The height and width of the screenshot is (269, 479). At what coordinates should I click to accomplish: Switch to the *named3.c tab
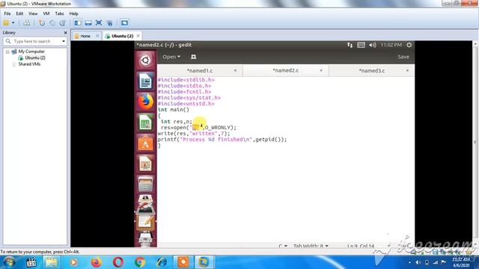[x=372, y=71]
